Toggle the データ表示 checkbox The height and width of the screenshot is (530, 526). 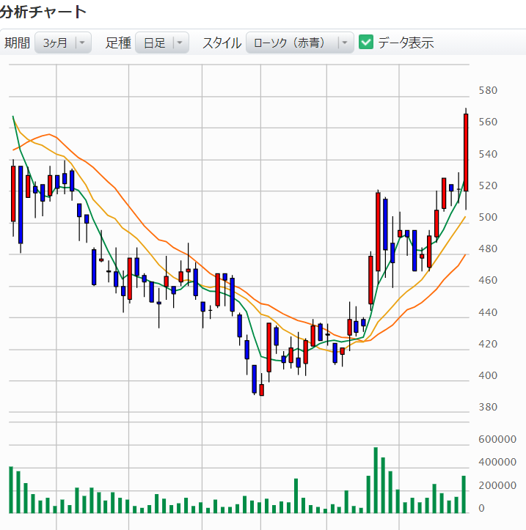(365, 43)
